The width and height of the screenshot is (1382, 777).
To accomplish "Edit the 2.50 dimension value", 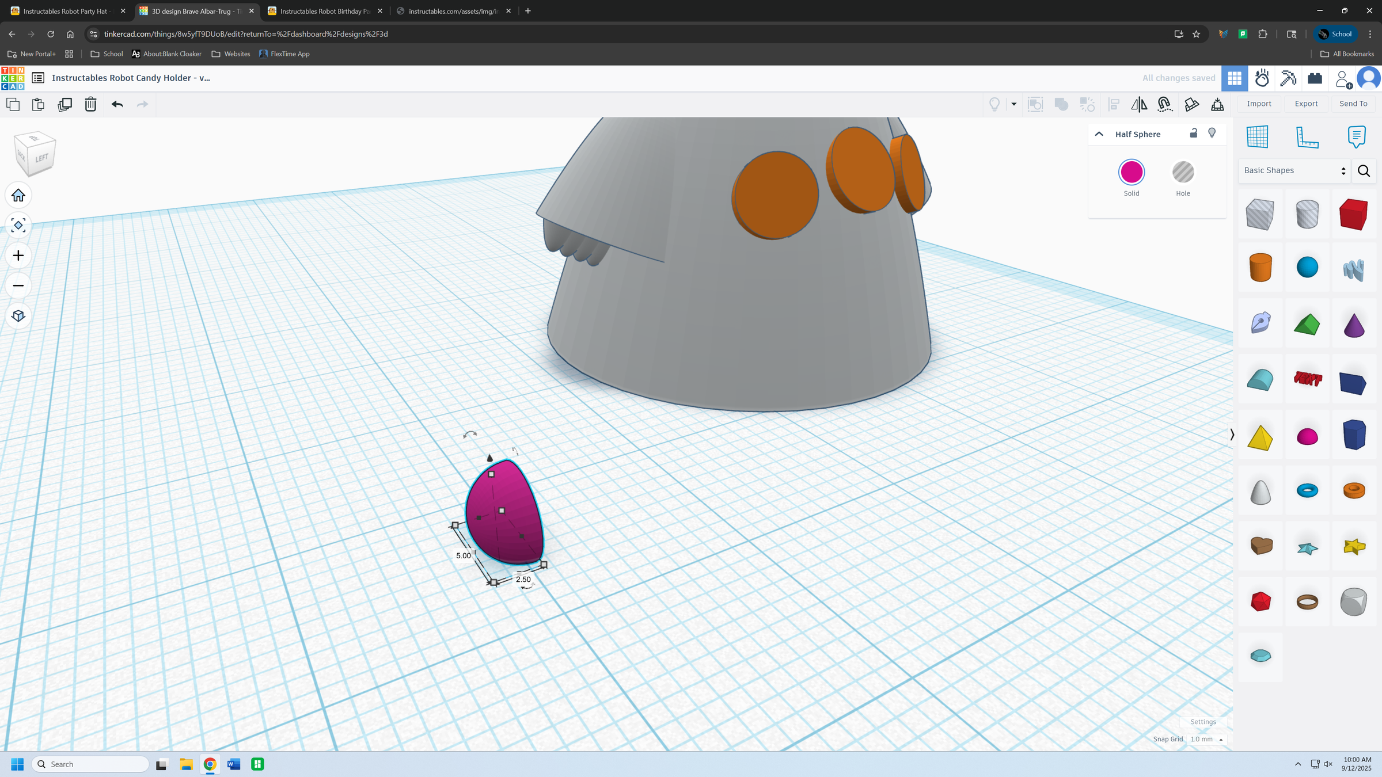I will pyautogui.click(x=523, y=580).
